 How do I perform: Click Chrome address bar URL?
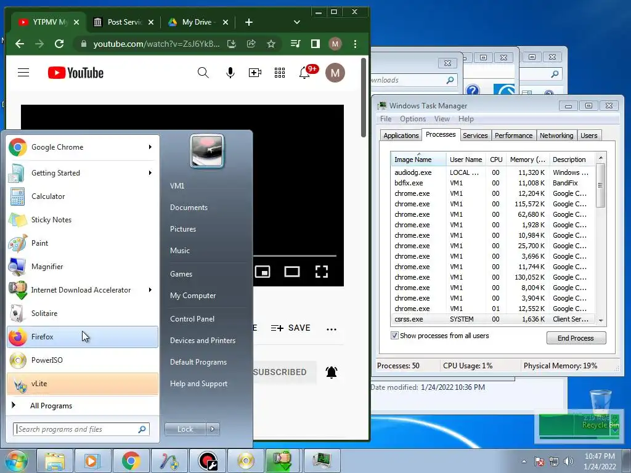click(x=157, y=44)
